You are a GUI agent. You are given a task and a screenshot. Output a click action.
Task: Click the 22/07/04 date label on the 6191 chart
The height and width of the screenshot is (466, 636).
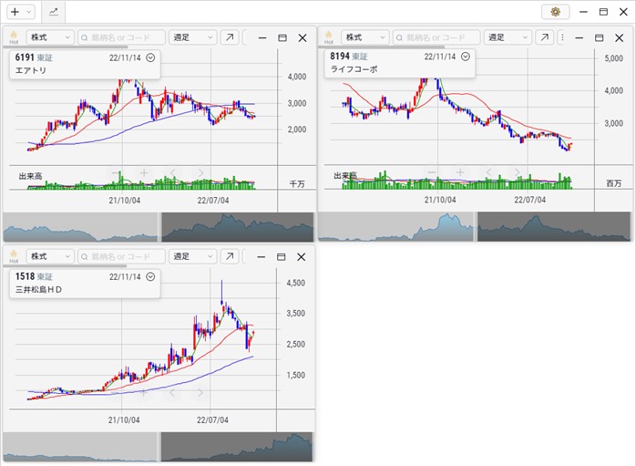tap(213, 200)
